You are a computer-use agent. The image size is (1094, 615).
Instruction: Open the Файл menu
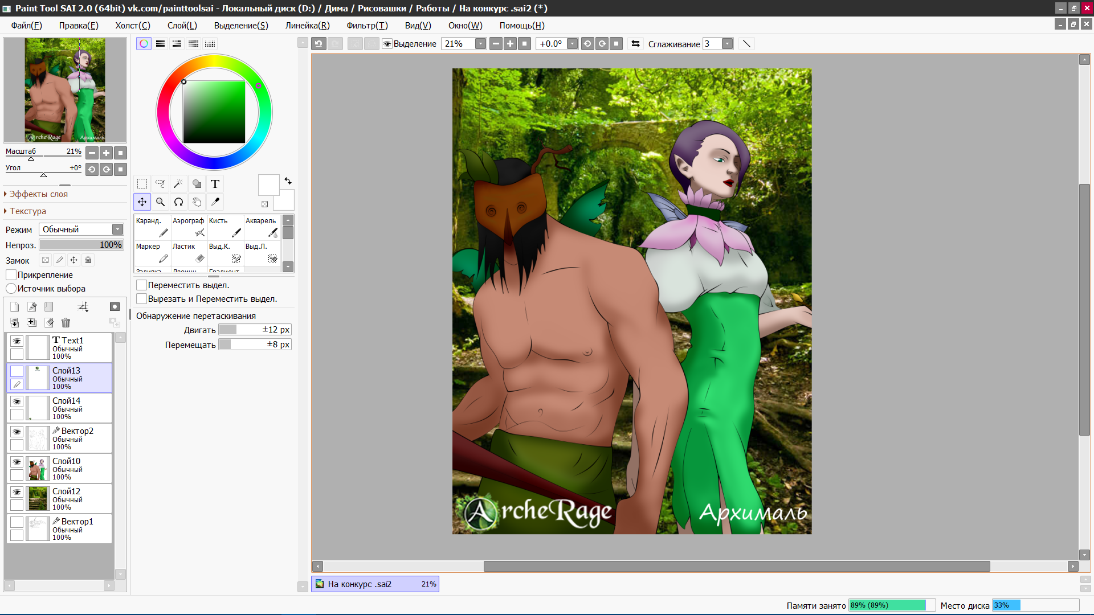tap(26, 26)
